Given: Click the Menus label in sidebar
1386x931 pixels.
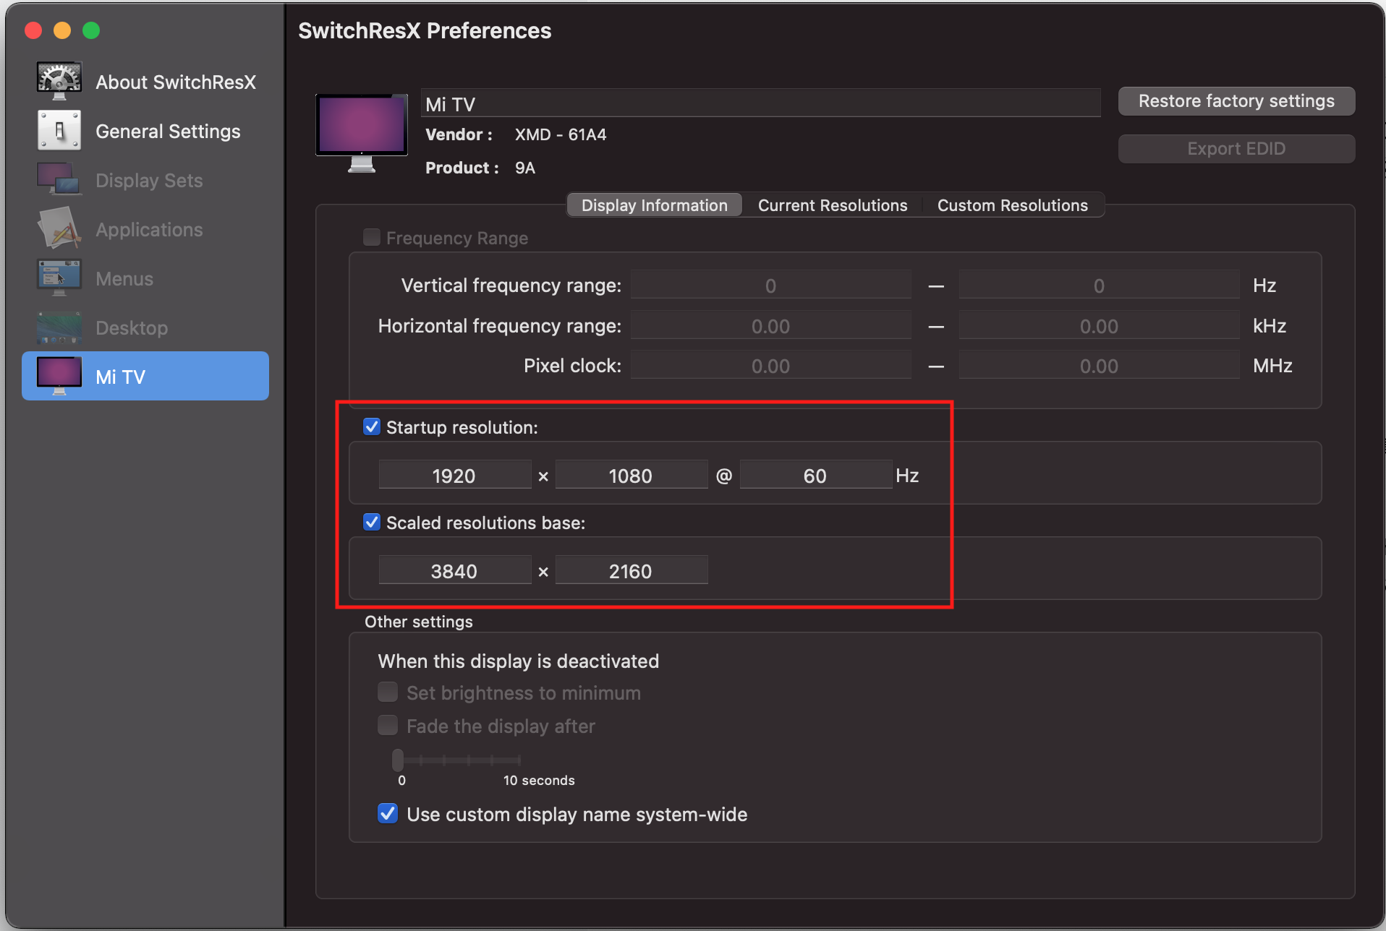Looking at the screenshot, I should [124, 278].
